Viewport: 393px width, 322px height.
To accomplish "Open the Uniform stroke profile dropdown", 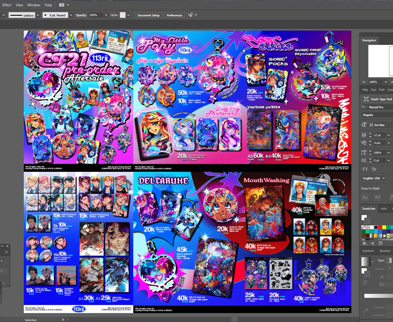I will 38,15.
